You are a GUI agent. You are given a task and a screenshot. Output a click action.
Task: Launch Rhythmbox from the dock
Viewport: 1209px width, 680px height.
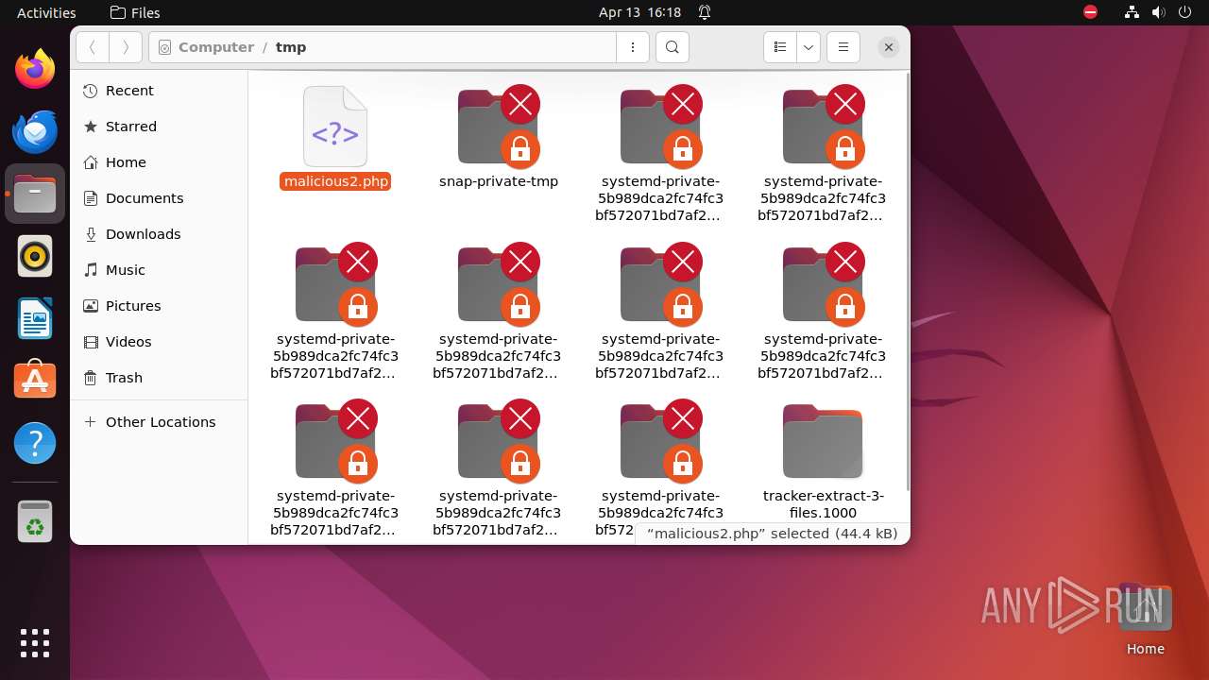[x=35, y=256]
